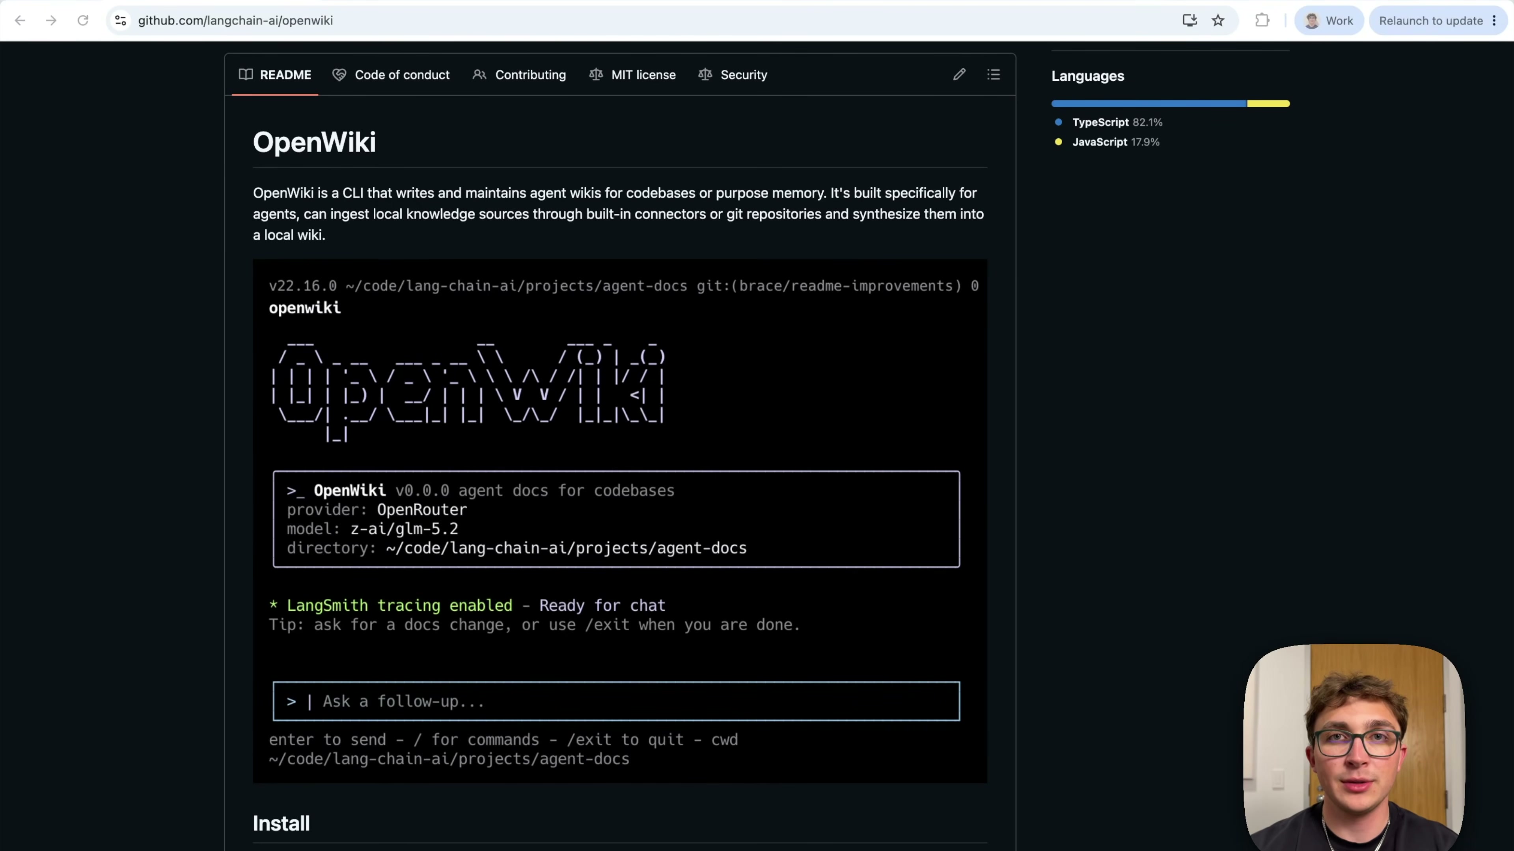The width and height of the screenshot is (1514, 851).
Task: Click the yellow JavaScript dot
Action: 1059,141
